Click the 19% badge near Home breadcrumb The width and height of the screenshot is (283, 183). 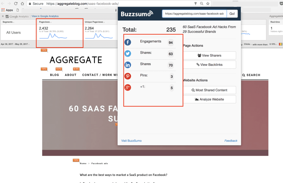pyautogui.click(x=76, y=160)
